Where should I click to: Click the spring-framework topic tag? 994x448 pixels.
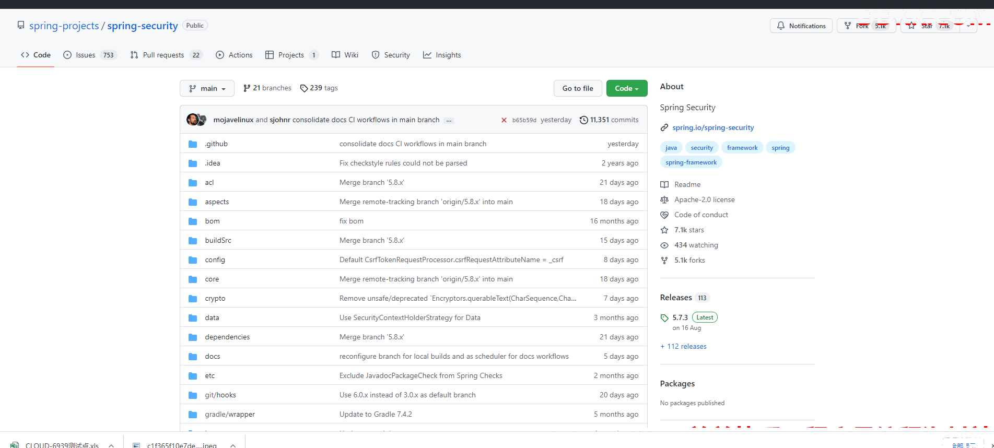691,162
